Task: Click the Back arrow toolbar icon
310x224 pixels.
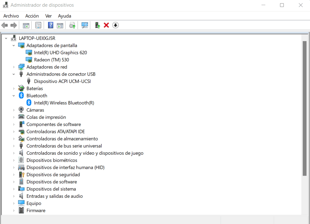Action: [x=4, y=25]
